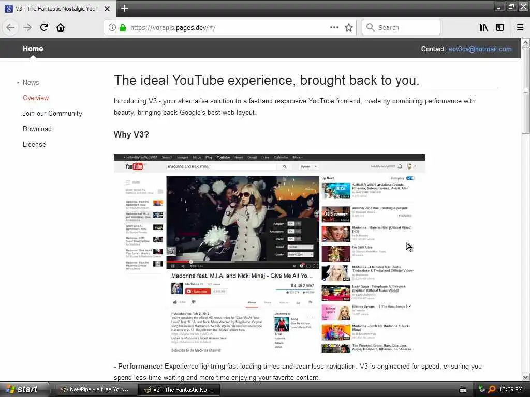Reload the current page
Image resolution: width=530 pixels, height=397 pixels.
click(x=44, y=27)
